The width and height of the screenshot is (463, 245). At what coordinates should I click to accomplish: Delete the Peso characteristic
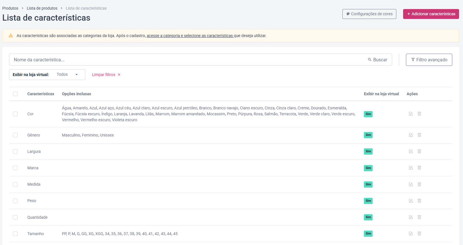click(x=419, y=201)
